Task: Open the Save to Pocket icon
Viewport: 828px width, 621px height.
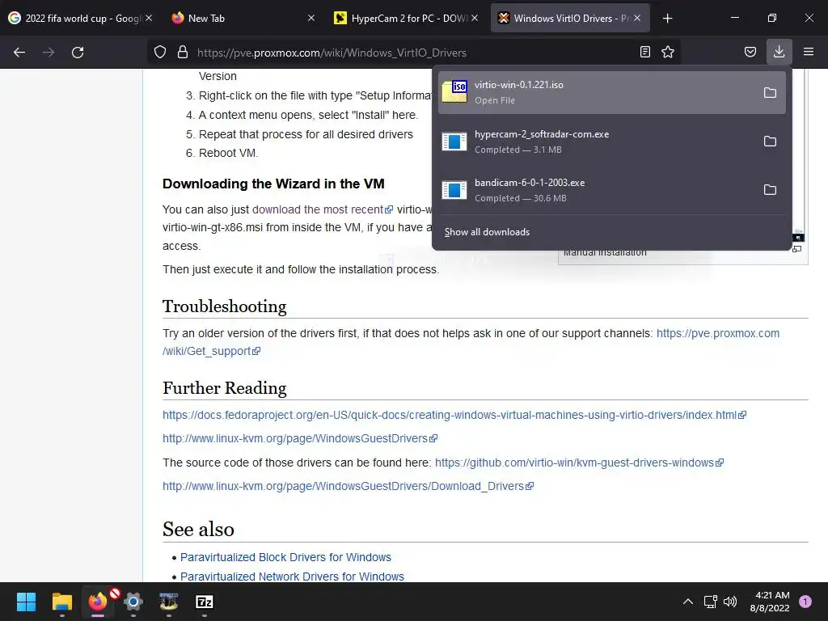Action: 750,53
